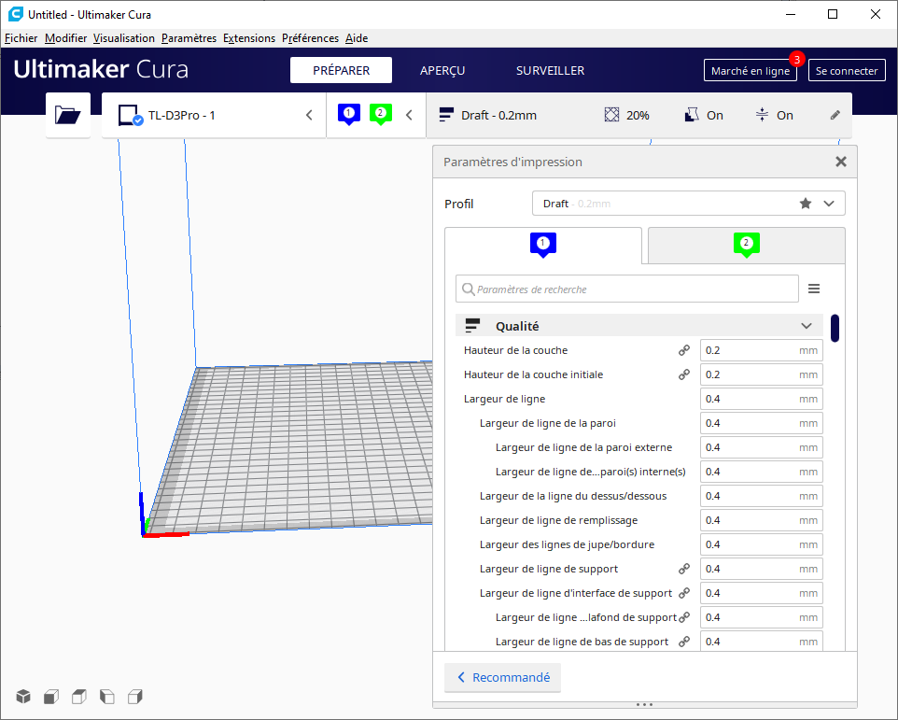Screen dimensions: 898x720
Task: Select right view cube icon
Action: click(x=135, y=697)
